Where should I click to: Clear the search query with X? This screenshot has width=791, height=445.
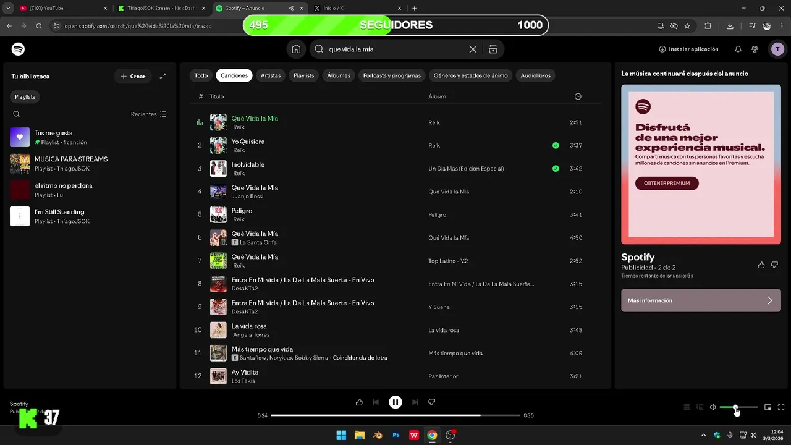[x=473, y=49]
